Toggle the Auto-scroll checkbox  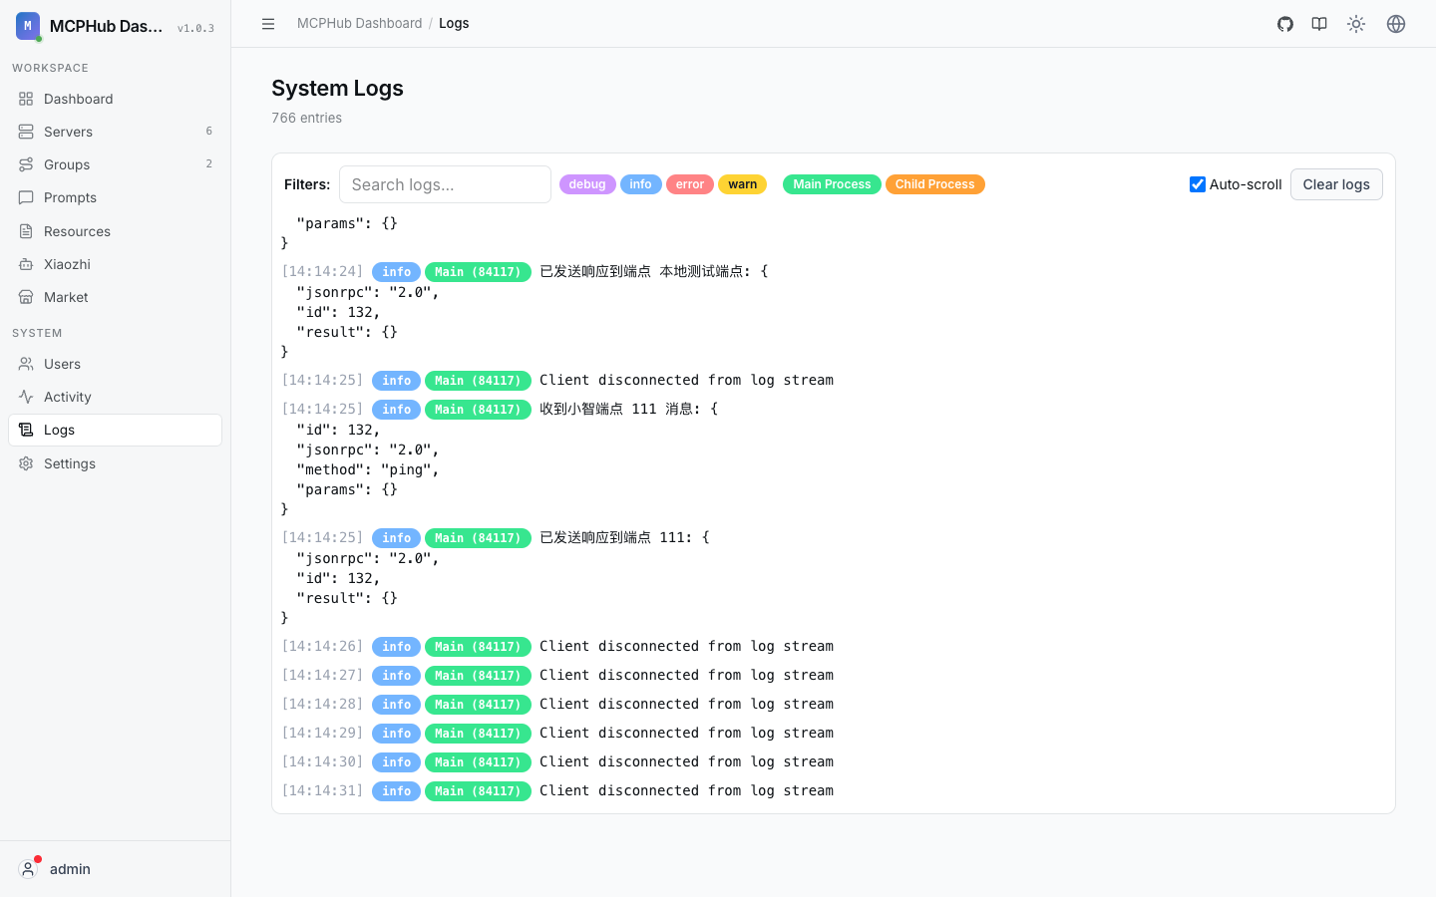pyautogui.click(x=1198, y=184)
